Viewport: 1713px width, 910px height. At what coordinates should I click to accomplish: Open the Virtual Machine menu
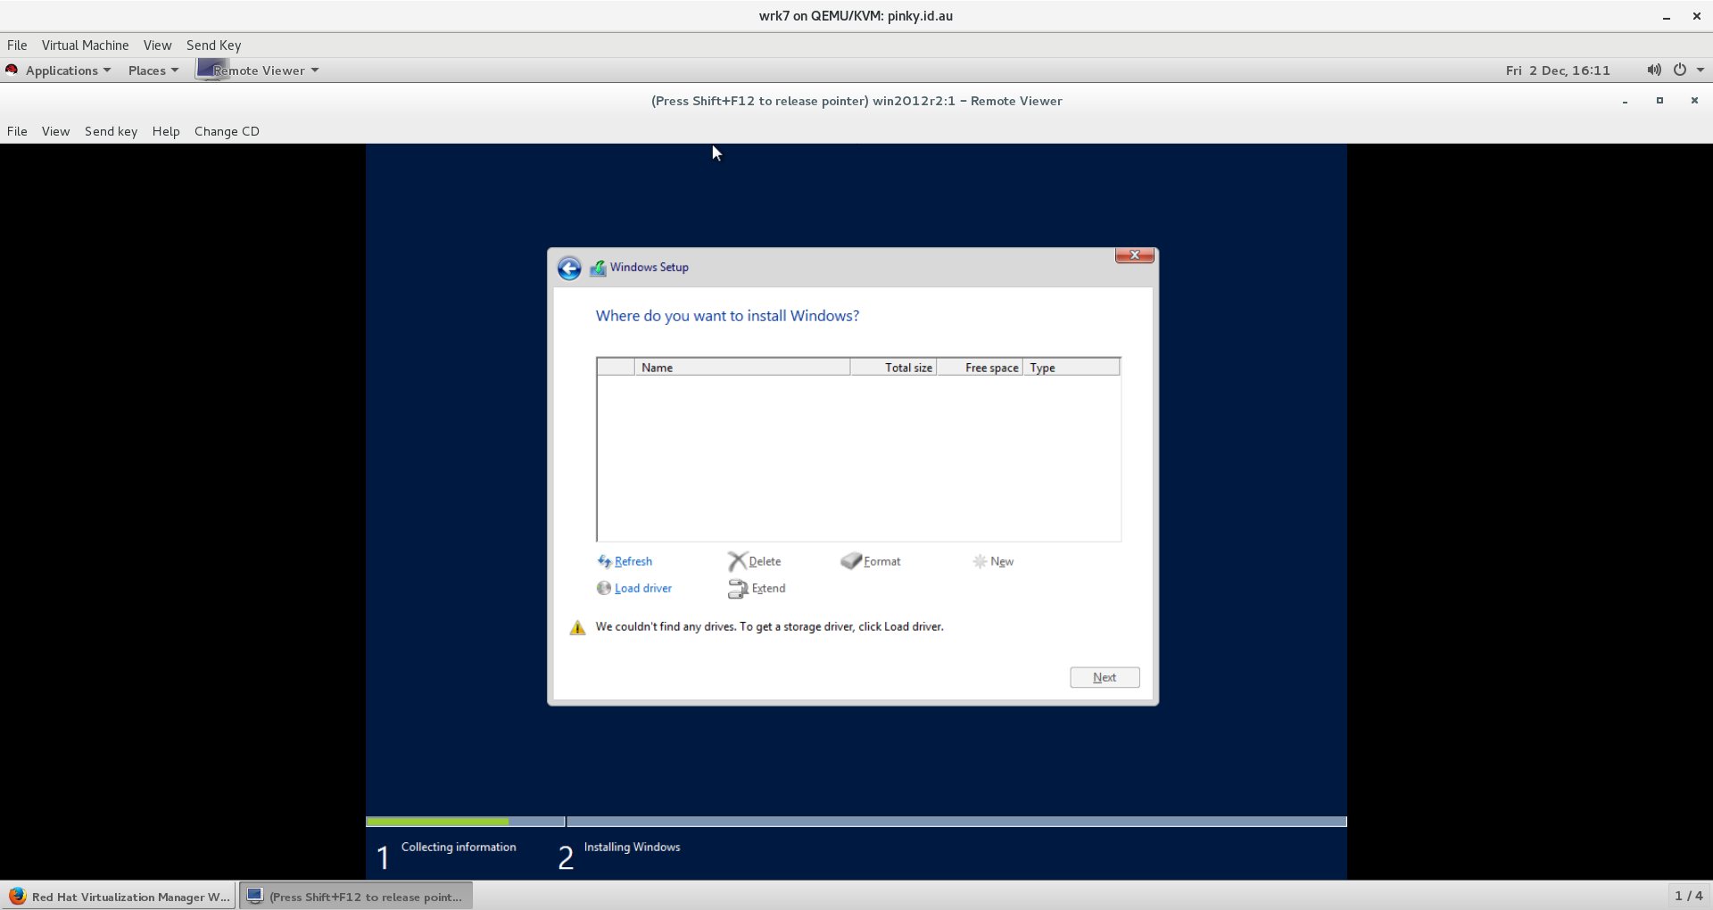click(85, 45)
